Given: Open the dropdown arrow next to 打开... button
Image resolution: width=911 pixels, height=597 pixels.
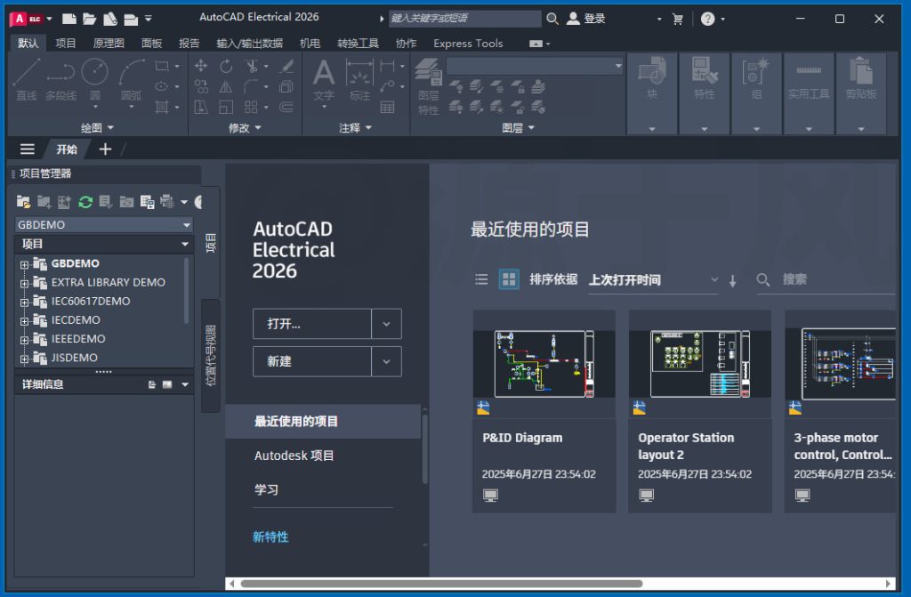Looking at the screenshot, I should pyautogui.click(x=386, y=324).
